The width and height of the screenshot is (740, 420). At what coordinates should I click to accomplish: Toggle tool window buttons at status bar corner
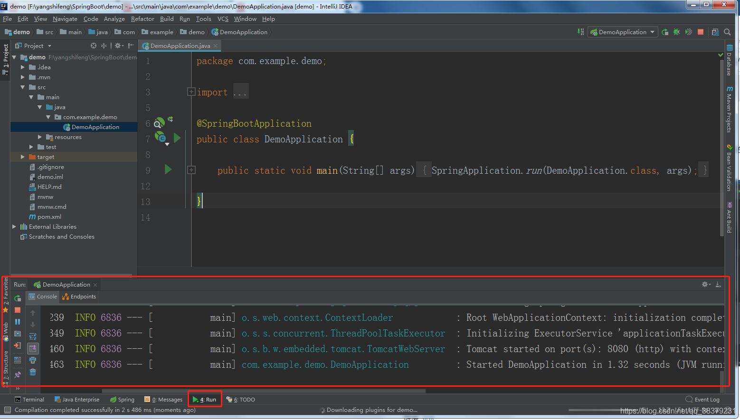tap(7, 410)
